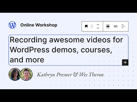The image size is (137, 102).
Task: Click the woman's avatar with glasses
Action: (15, 74)
